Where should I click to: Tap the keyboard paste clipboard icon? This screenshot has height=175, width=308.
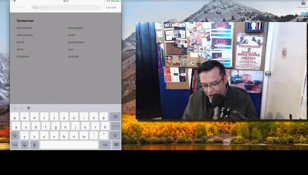click(x=28, y=108)
